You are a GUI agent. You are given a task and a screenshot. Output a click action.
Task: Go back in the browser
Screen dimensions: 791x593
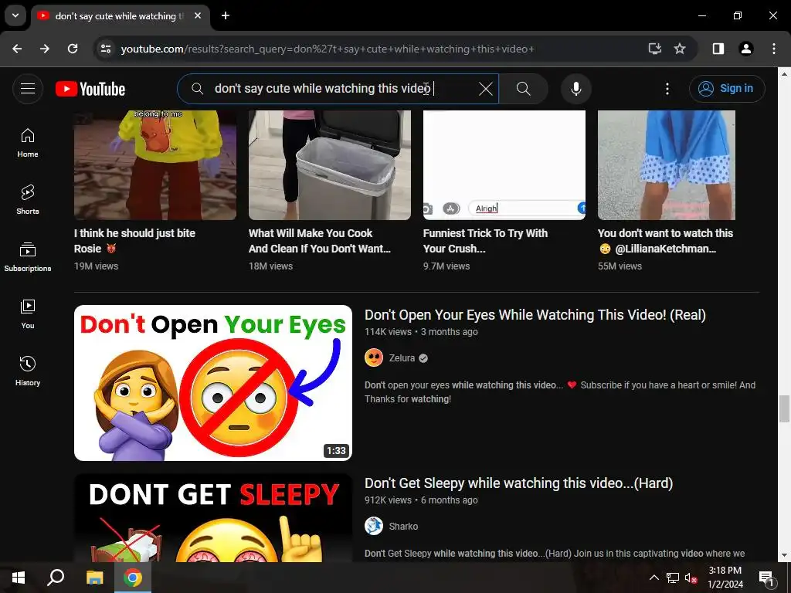[17, 49]
